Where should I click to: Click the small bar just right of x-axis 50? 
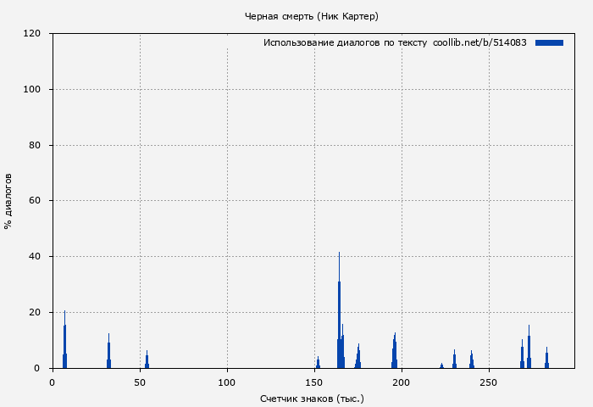tap(147, 361)
